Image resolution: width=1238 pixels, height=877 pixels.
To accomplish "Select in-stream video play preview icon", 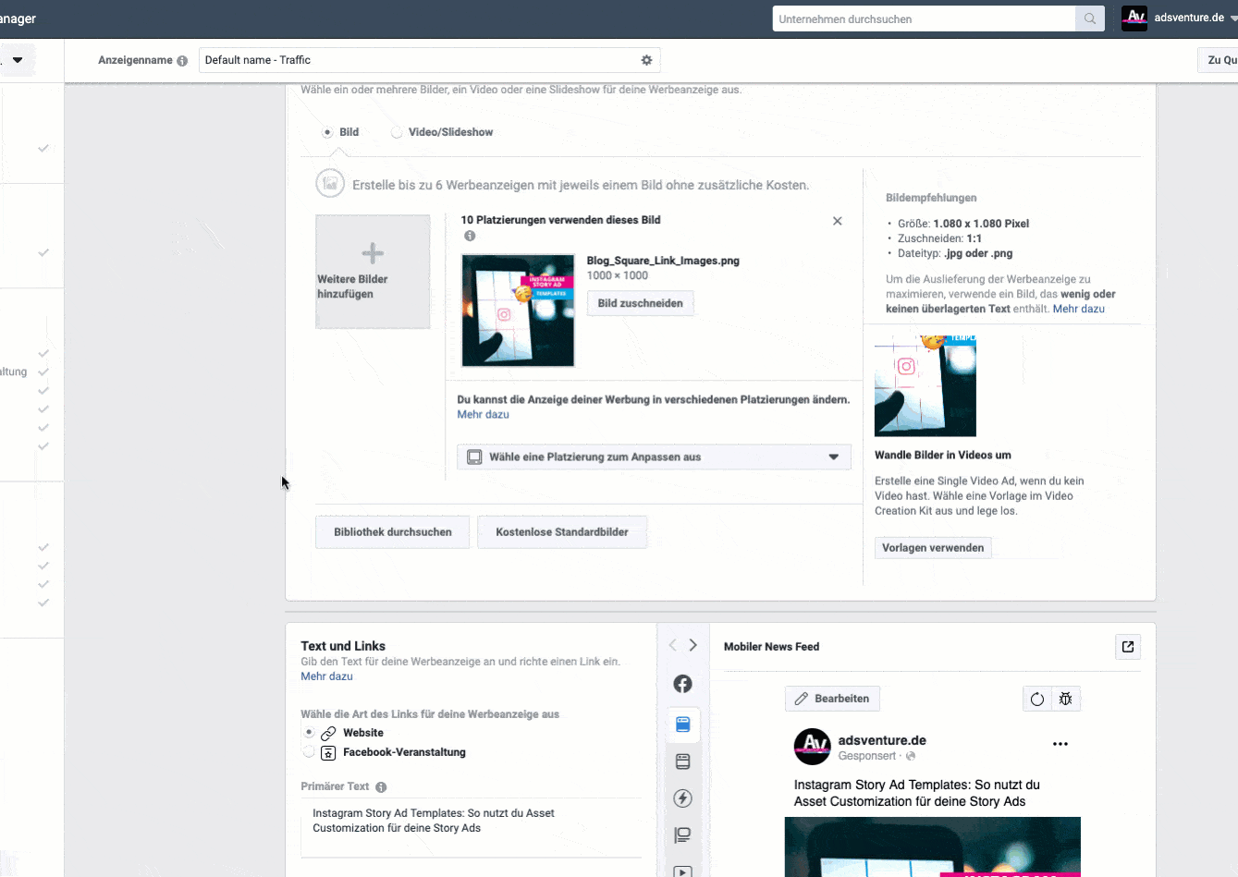I will pos(682,871).
